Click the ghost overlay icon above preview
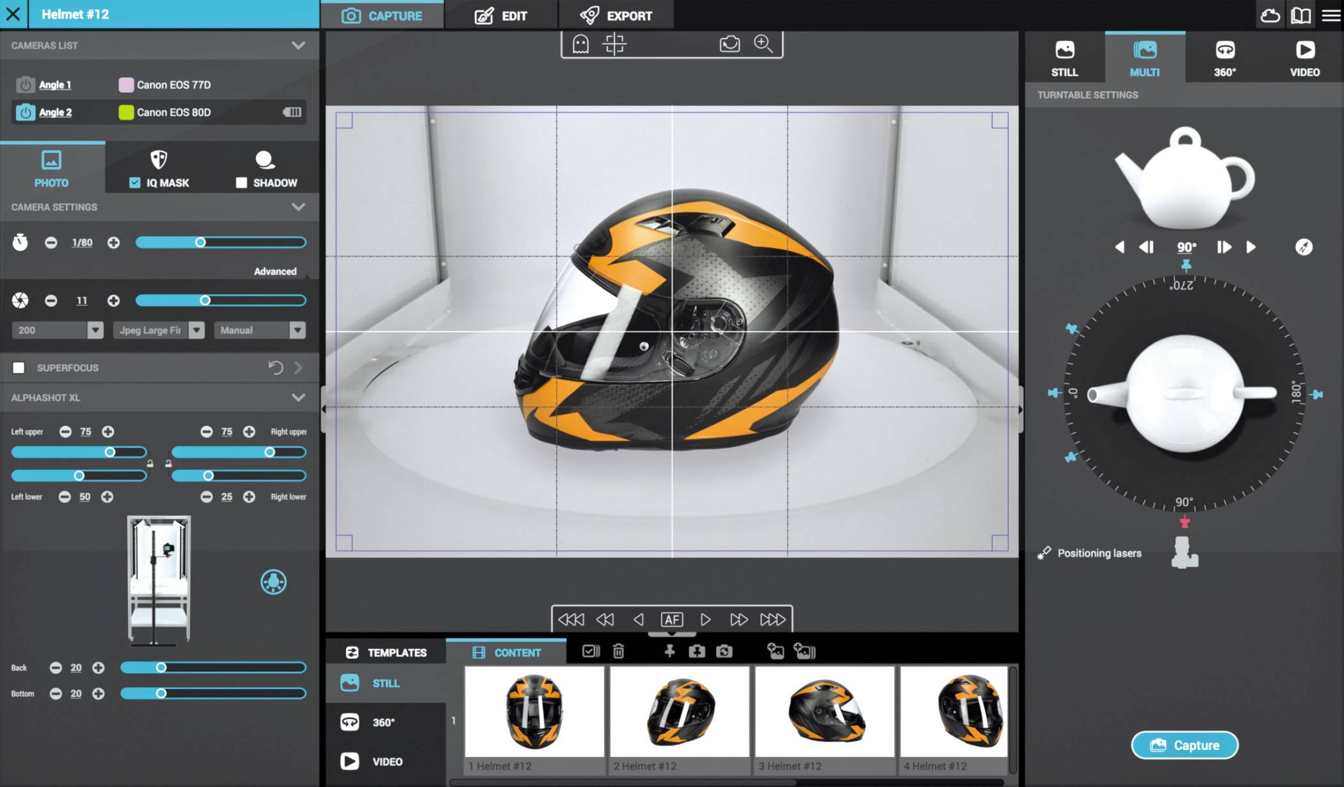Image resolution: width=1344 pixels, height=787 pixels. point(580,44)
